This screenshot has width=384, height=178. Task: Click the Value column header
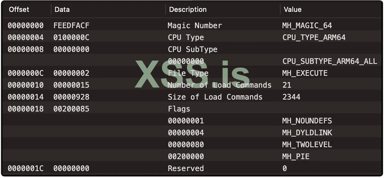tap(292, 10)
